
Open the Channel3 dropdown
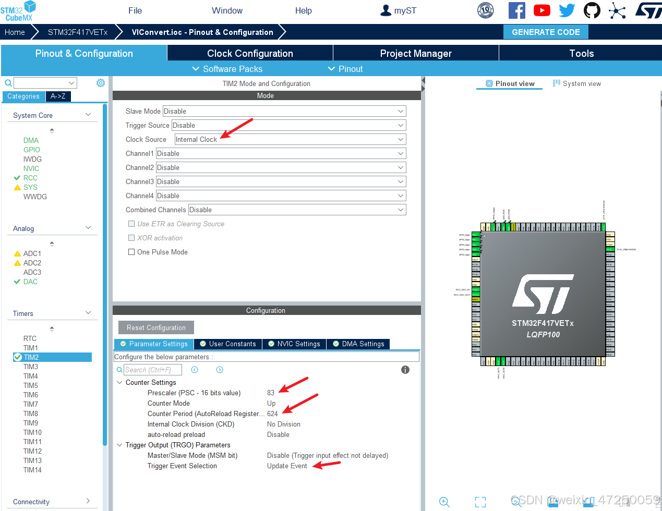click(x=281, y=181)
